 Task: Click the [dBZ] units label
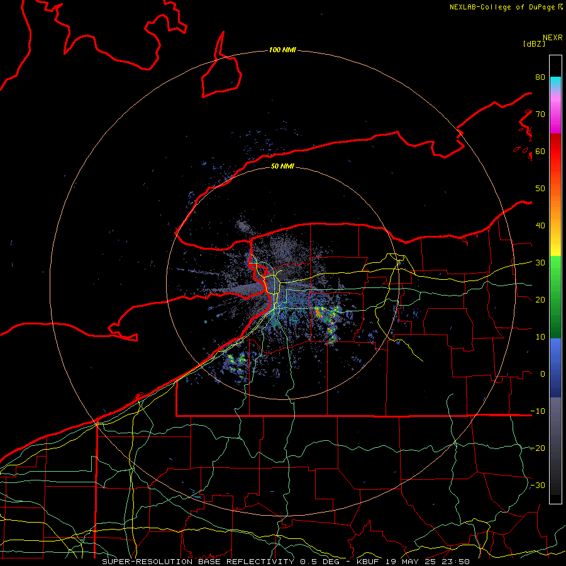[x=534, y=43]
